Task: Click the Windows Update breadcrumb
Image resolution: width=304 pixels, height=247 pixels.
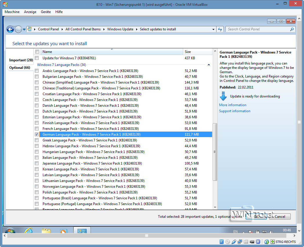Action: point(120,29)
